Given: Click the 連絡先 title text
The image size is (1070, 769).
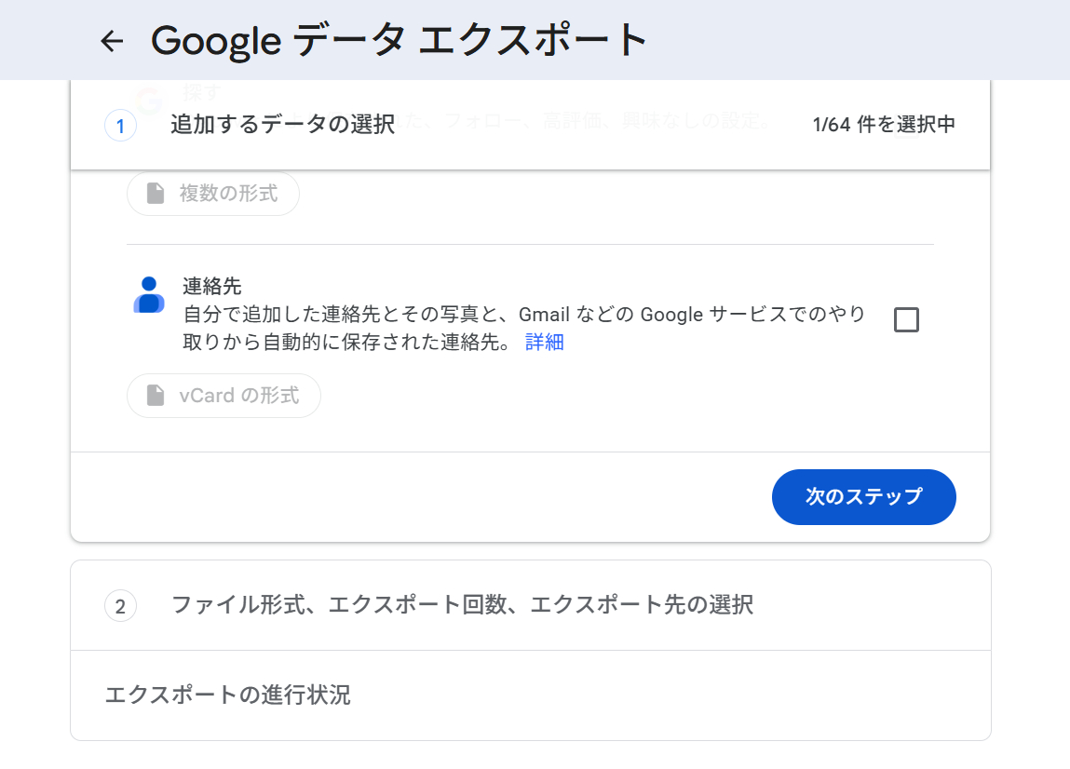Looking at the screenshot, I should coord(212,286).
